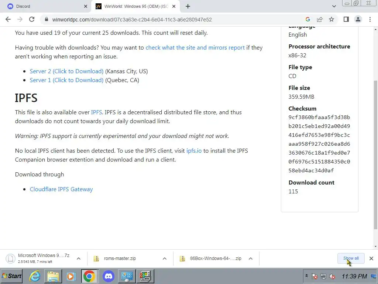The image size is (378, 284).
Task: Expand options for Microsoft Windows 9 download
Action: pyautogui.click(x=79, y=258)
